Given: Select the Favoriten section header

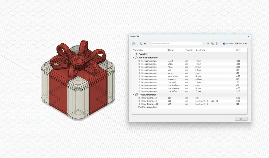Looking at the screenshot, I should pyautogui.click(x=143, y=54).
